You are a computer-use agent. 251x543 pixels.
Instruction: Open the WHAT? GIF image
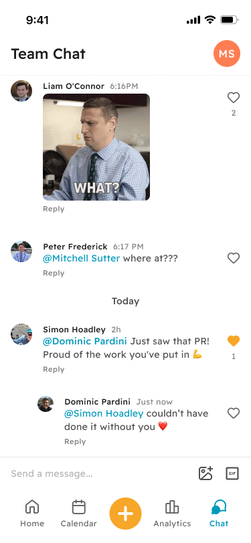[x=96, y=147]
